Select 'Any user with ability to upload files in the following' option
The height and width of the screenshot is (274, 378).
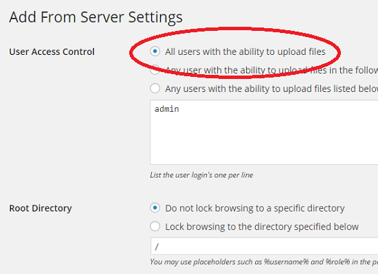click(x=155, y=70)
